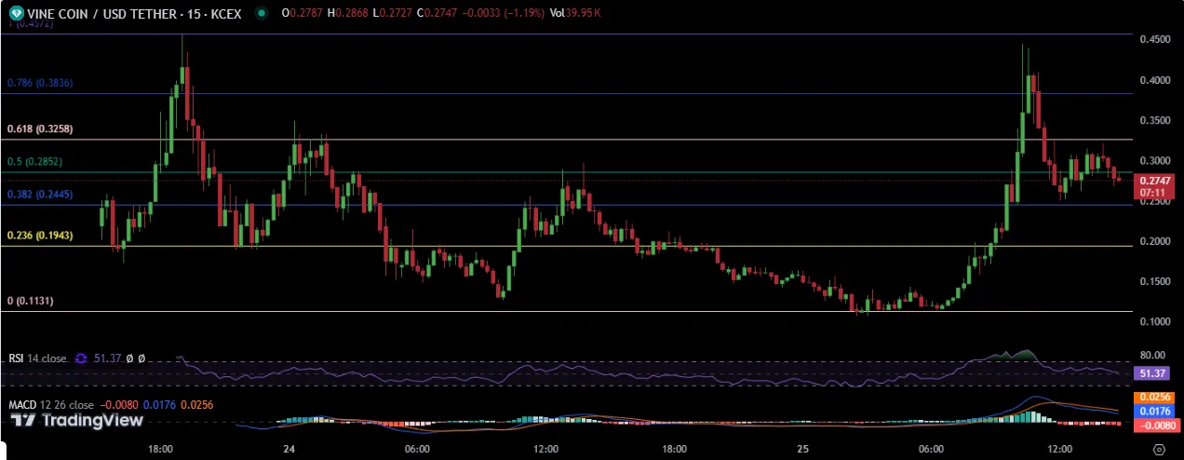Click the TradingView logo
The image size is (1184, 460).
(x=77, y=421)
